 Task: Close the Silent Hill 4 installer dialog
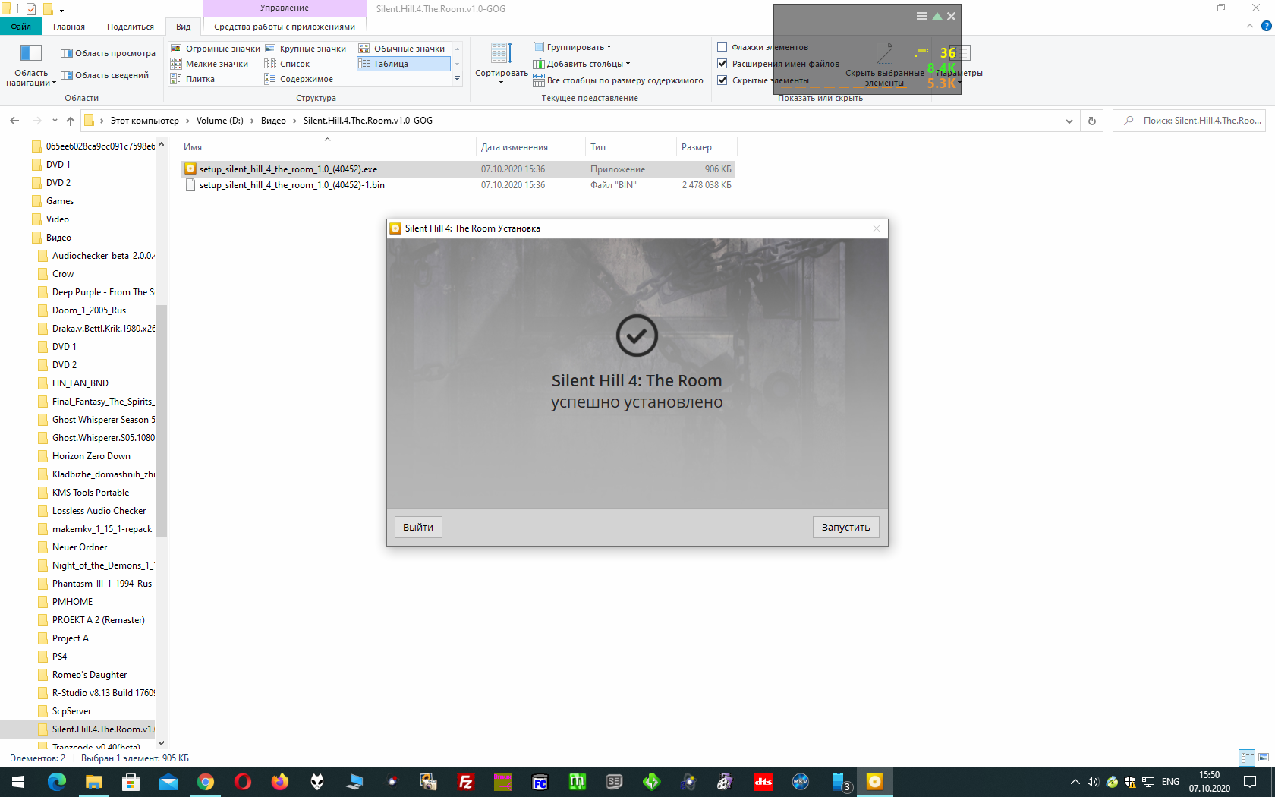[877, 228]
